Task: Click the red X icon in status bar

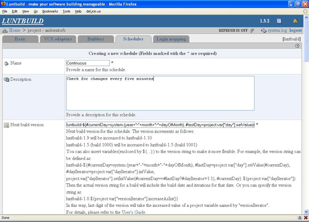Action: 305,218
